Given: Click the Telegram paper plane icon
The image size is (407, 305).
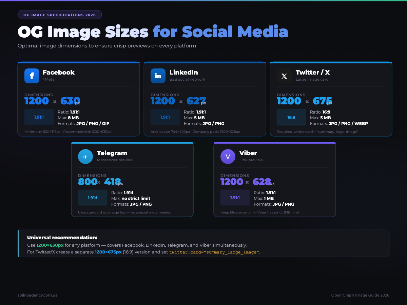Looking at the screenshot, I should [x=85, y=157].
